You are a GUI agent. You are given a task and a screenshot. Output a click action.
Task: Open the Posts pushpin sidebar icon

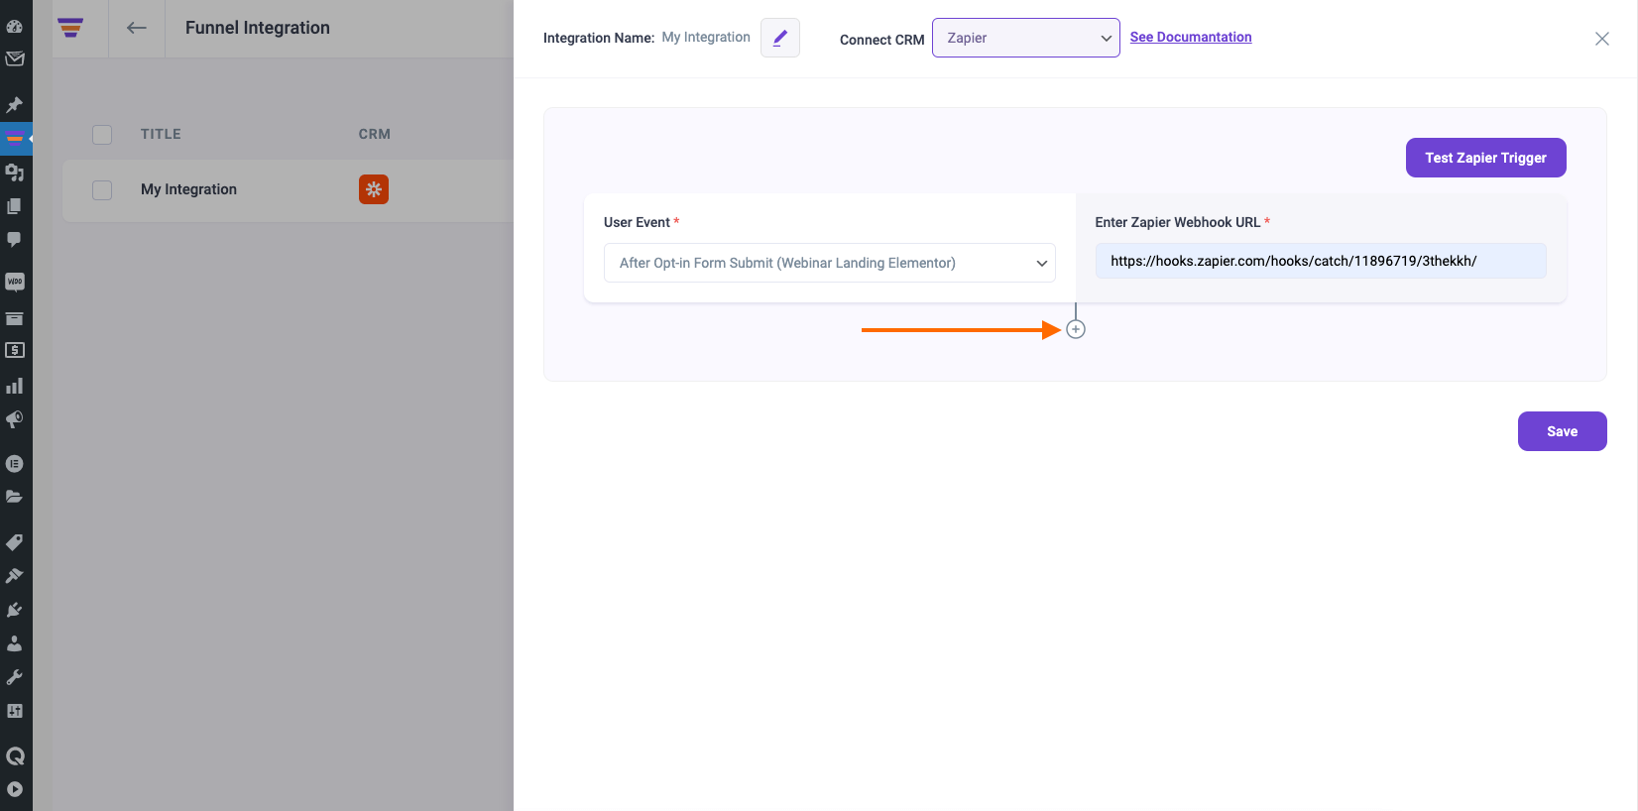pos(15,104)
